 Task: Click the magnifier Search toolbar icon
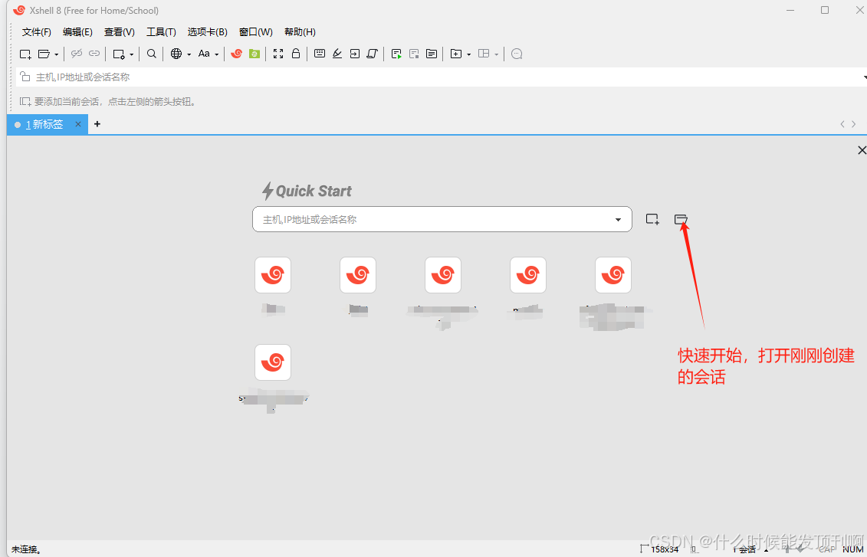click(x=152, y=54)
